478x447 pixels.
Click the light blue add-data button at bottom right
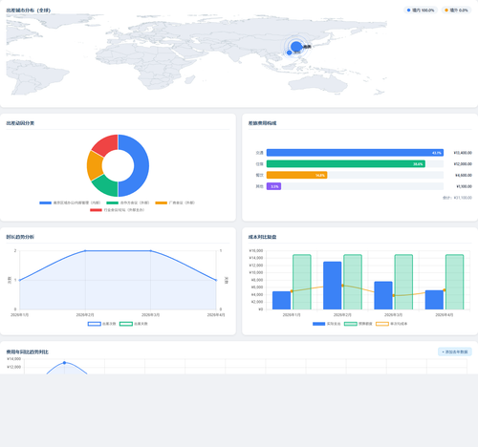[x=455, y=351]
